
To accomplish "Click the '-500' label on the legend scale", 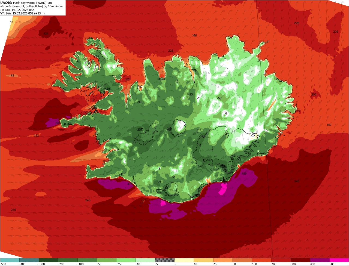I will click(3, 264).
